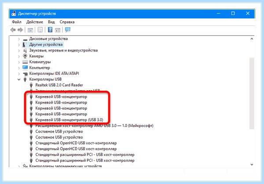This screenshot has height=184, width=264.
Task: Select the Другие устройства category
Action: click(x=46, y=44)
